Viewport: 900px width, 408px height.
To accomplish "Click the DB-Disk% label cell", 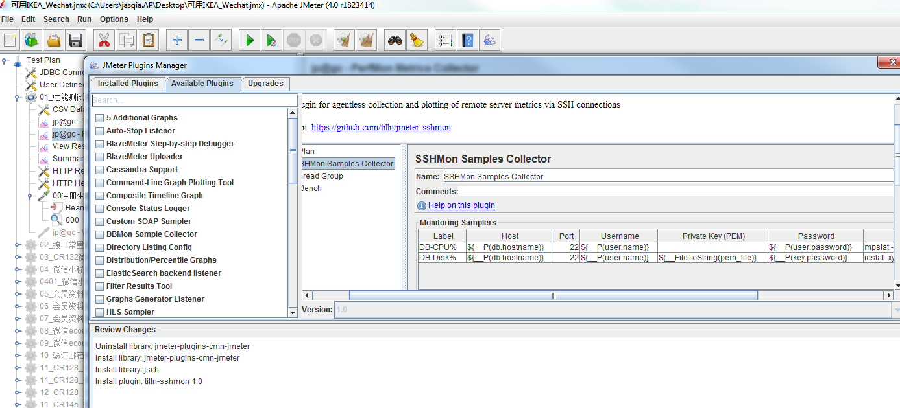I will tap(442, 258).
